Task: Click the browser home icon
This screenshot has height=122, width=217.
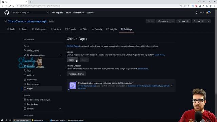Action: click(13, 6)
